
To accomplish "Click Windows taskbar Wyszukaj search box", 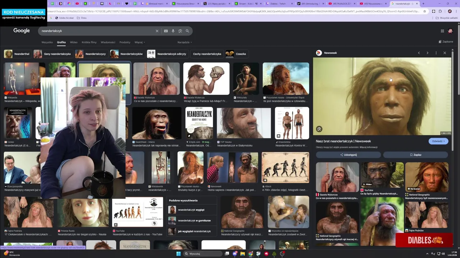I will tap(202, 254).
